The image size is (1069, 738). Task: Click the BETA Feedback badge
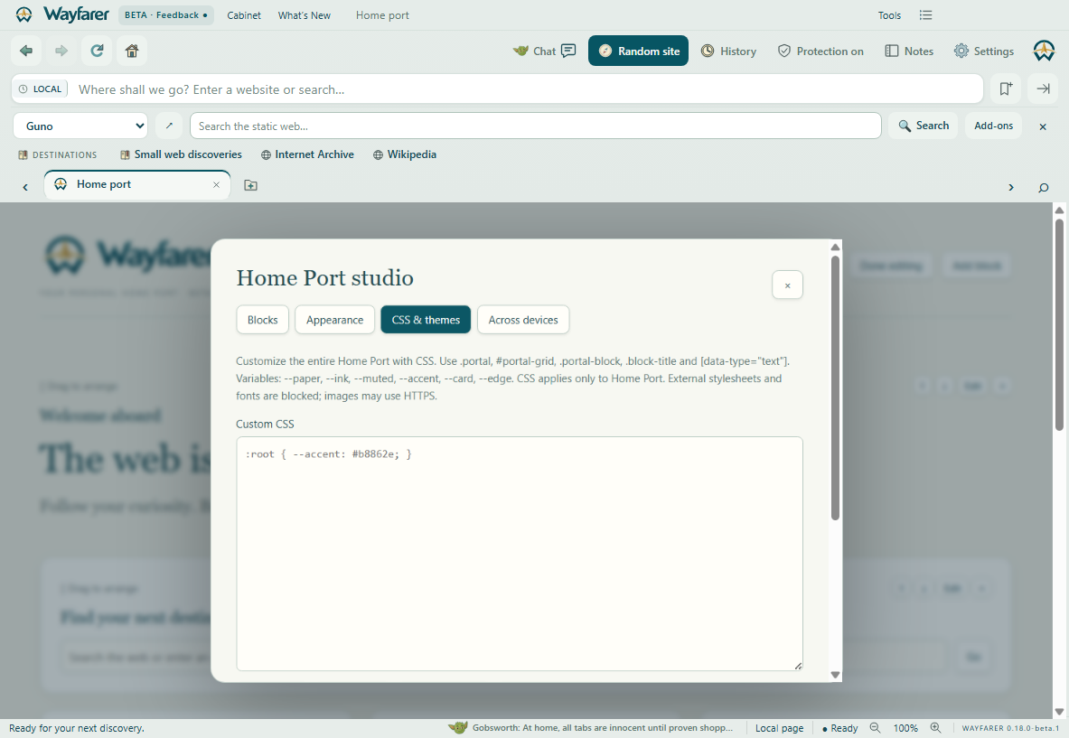pyautogui.click(x=165, y=15)
